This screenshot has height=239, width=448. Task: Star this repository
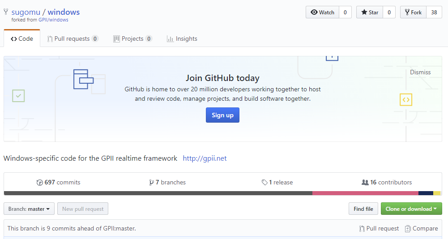(369, 12)
